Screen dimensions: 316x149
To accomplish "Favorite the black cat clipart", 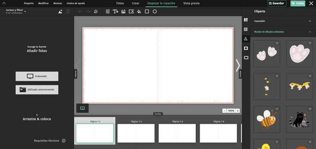I will (310, 109).
